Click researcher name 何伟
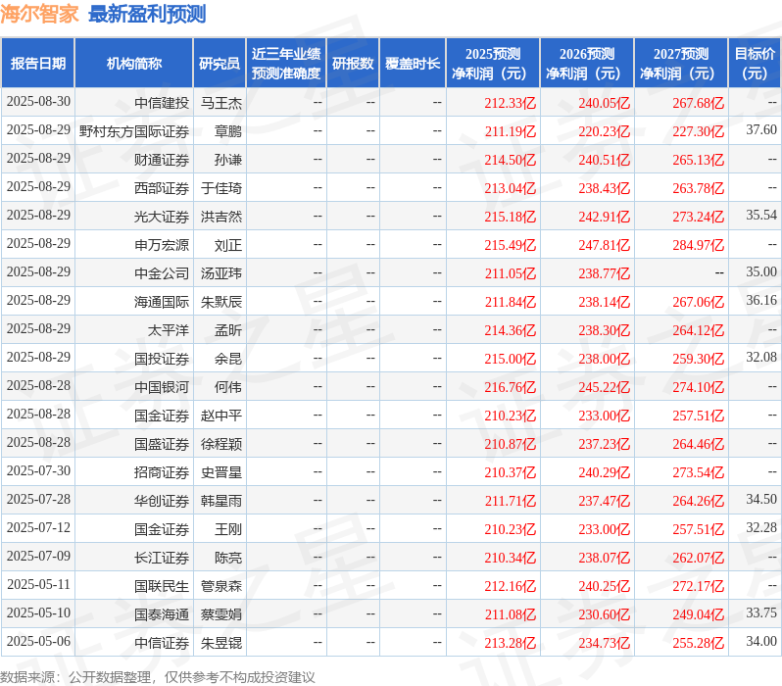Screen dimensions: 782x686 (x=228, y=387)
